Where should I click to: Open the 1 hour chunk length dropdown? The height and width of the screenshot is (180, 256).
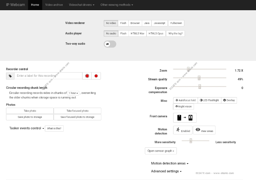click(x=73, y=93)
